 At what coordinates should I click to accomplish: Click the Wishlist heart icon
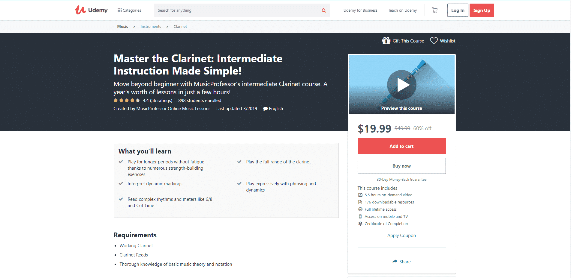pyautogui.click(x=434, y=41)
